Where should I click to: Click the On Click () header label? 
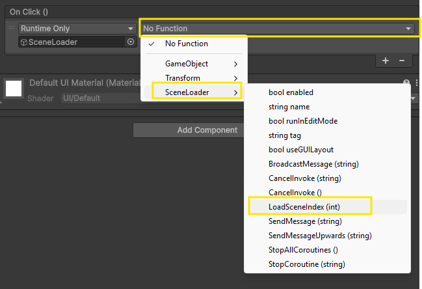[29, 12]
